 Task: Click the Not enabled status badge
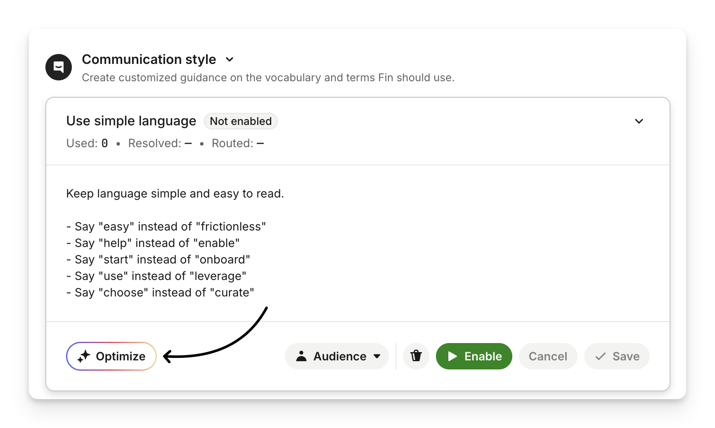241,121
